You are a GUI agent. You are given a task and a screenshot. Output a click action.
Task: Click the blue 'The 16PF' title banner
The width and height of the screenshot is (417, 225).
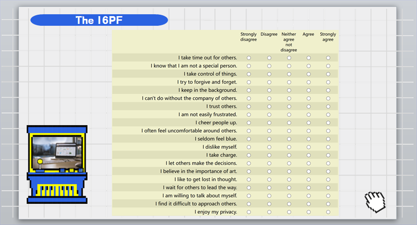click(x=99, y=20)
